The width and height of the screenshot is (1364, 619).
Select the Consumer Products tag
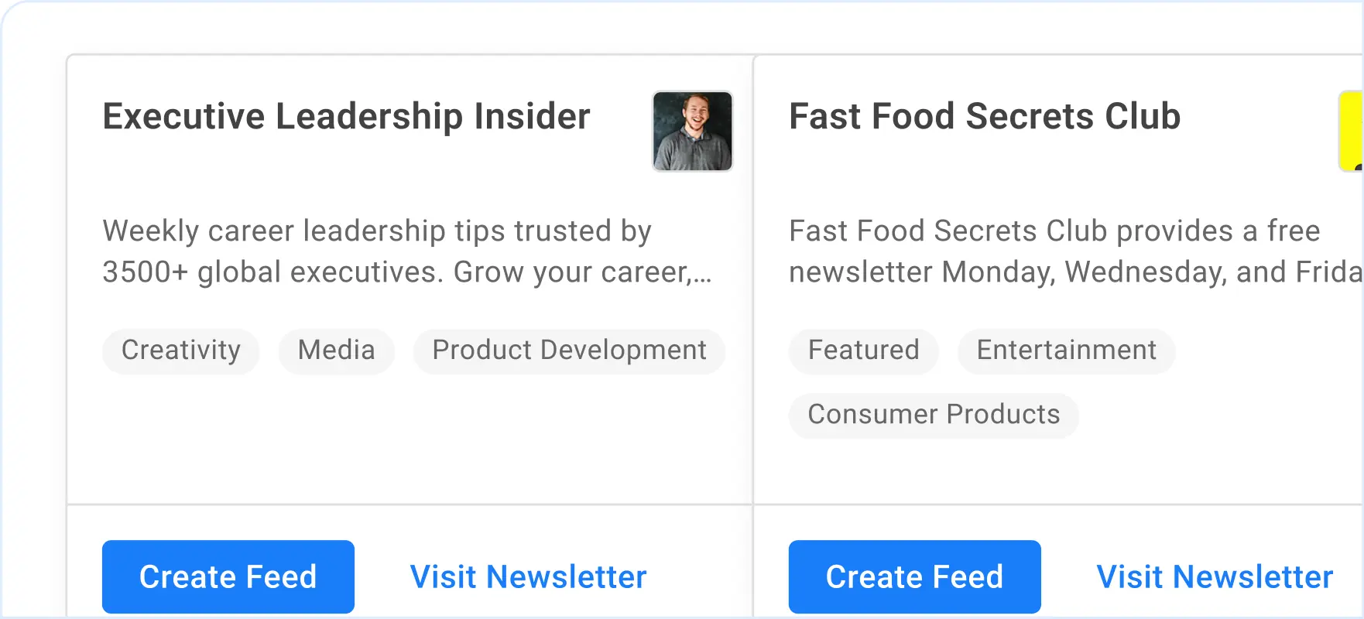coord(934,415)
